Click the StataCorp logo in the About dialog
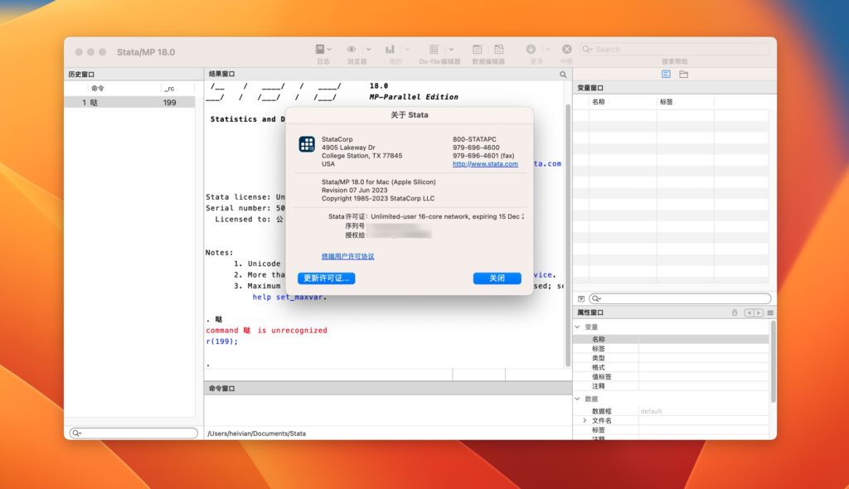 pyautogui.click(x=305, y=144)
